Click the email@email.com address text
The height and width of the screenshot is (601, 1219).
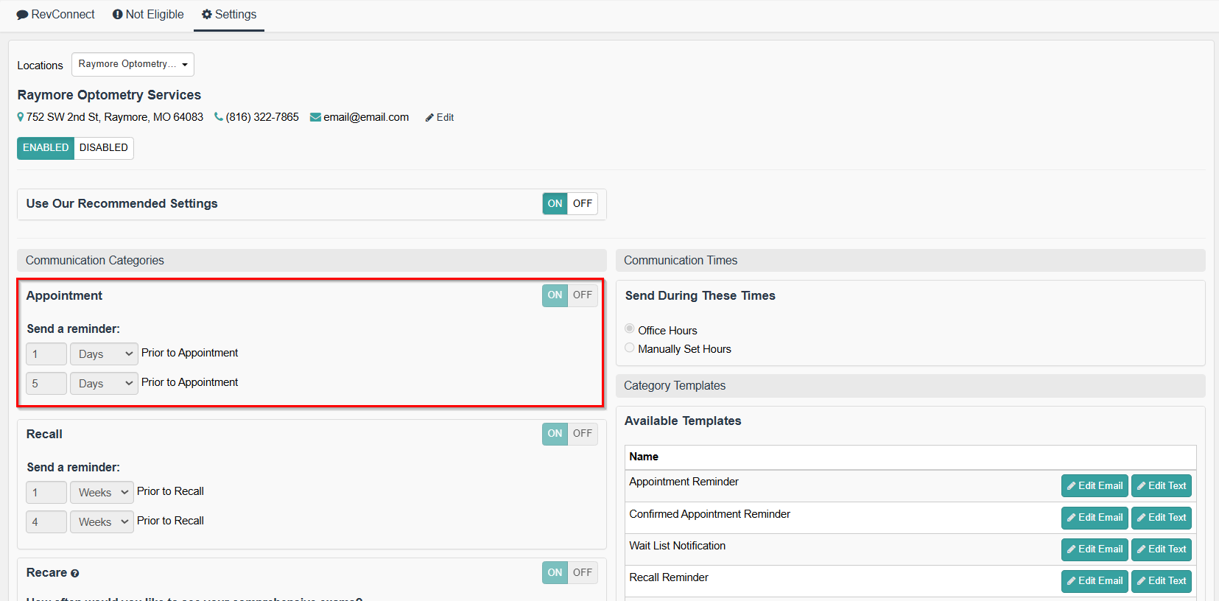click(x=366, y=117)
